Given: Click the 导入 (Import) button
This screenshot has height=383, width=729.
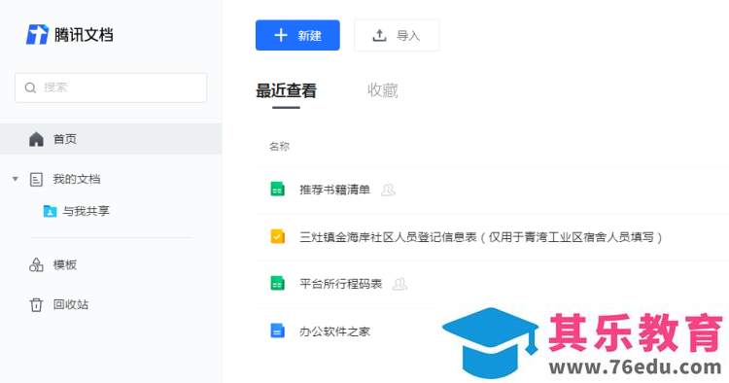Looking at the screenshot, I should point(397,35).
